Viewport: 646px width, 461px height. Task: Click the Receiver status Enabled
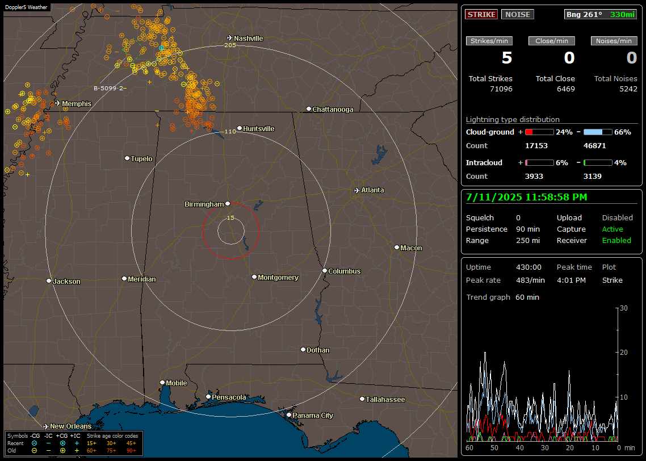[616, 241]
